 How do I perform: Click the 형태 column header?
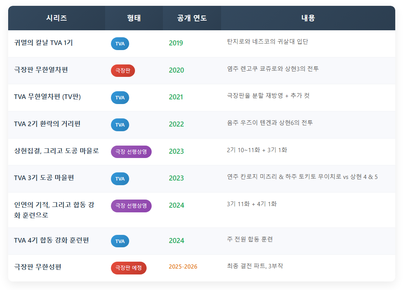[134, 18]
